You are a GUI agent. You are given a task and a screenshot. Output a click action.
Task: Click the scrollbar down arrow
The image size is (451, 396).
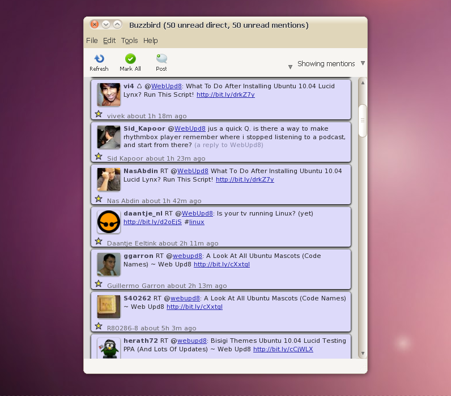pos(363,353)
